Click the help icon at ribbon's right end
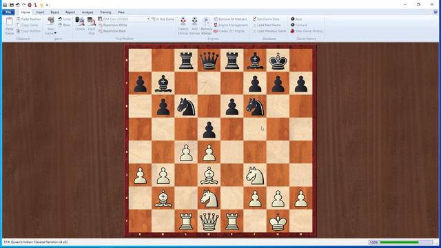The height and width of the screenshot is (248, 441). click(435, 12)
